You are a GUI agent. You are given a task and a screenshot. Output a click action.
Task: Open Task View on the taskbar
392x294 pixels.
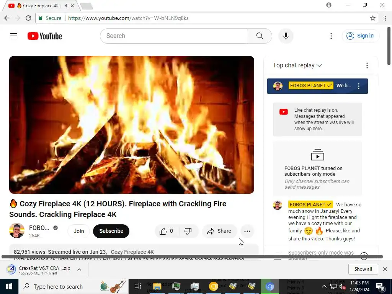tap(137, 286)
